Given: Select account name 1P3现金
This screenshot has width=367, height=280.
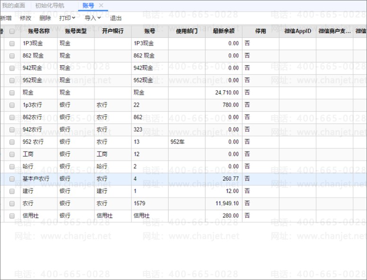Looking at the screenshot, I should 33,43.
